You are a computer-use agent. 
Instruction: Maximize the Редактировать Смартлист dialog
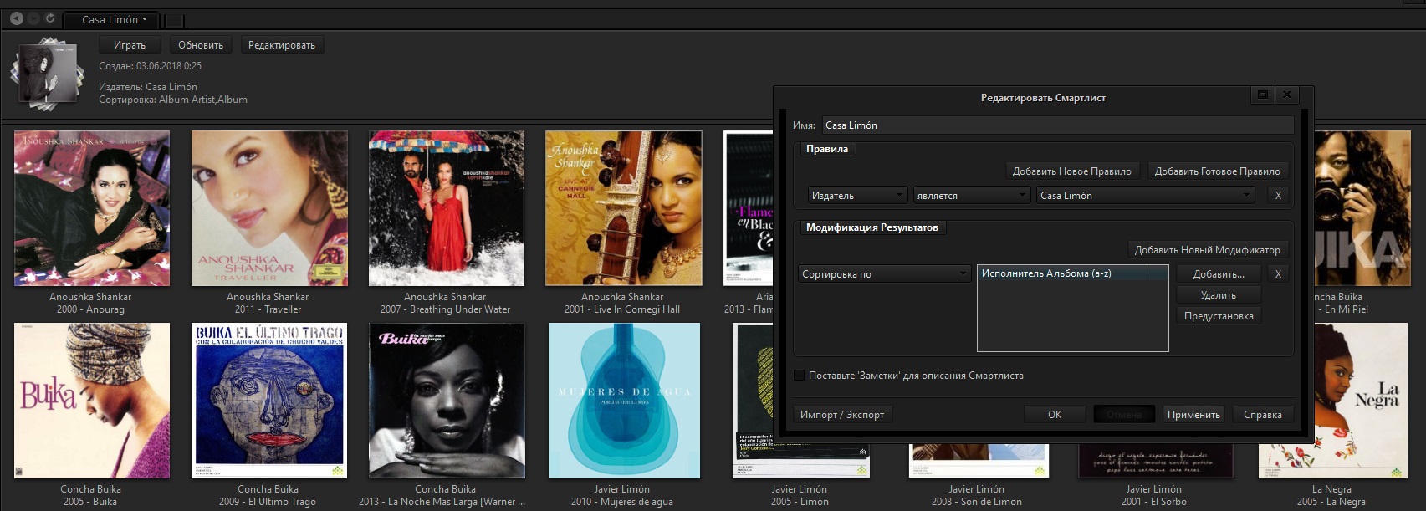[x=1263, y=95]
